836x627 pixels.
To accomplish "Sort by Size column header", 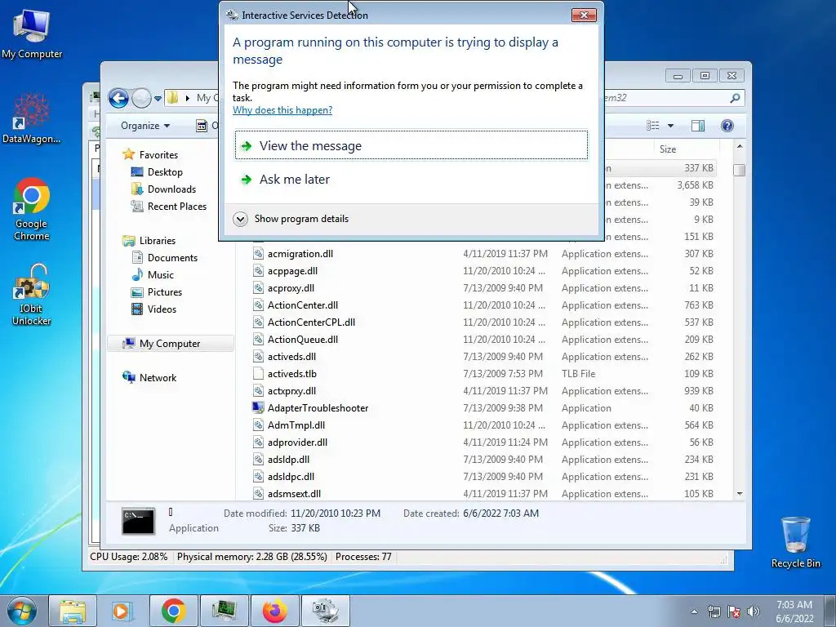I will [x=685, y=149].
